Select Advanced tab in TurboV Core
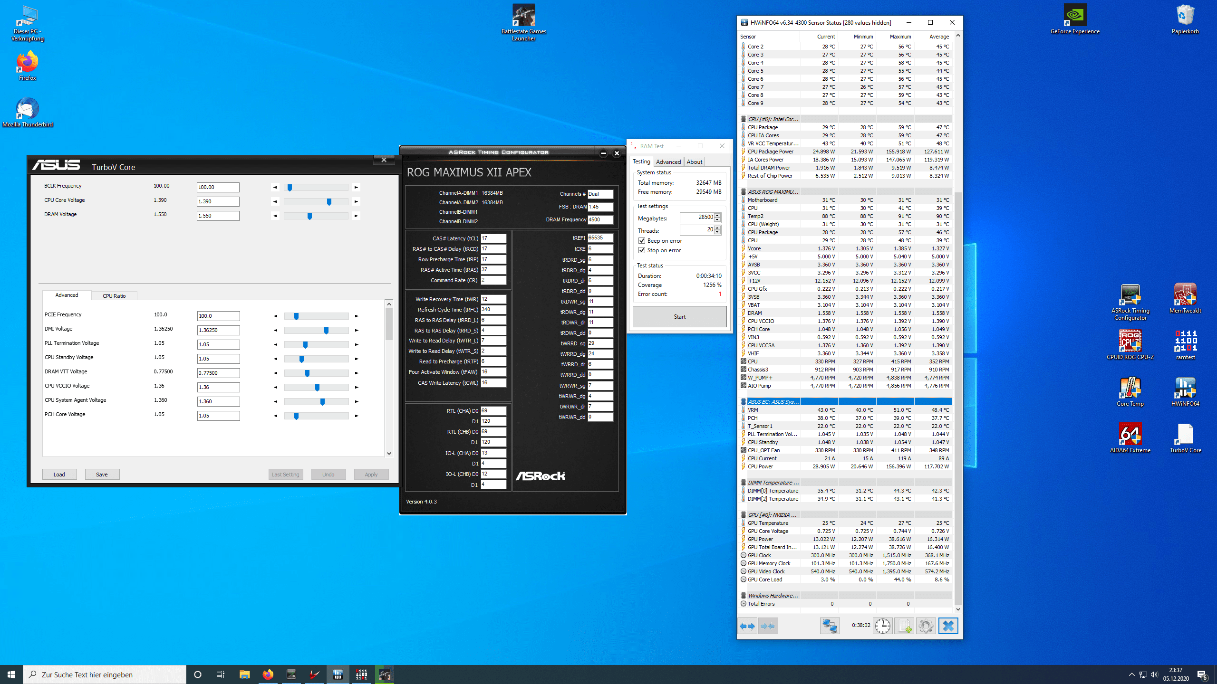 (67, 295)
